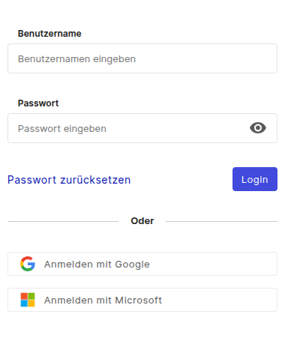Focus the Benutzername input field
Image resolution: width=303 pixels, height=338 pixels.
point(142,58)
